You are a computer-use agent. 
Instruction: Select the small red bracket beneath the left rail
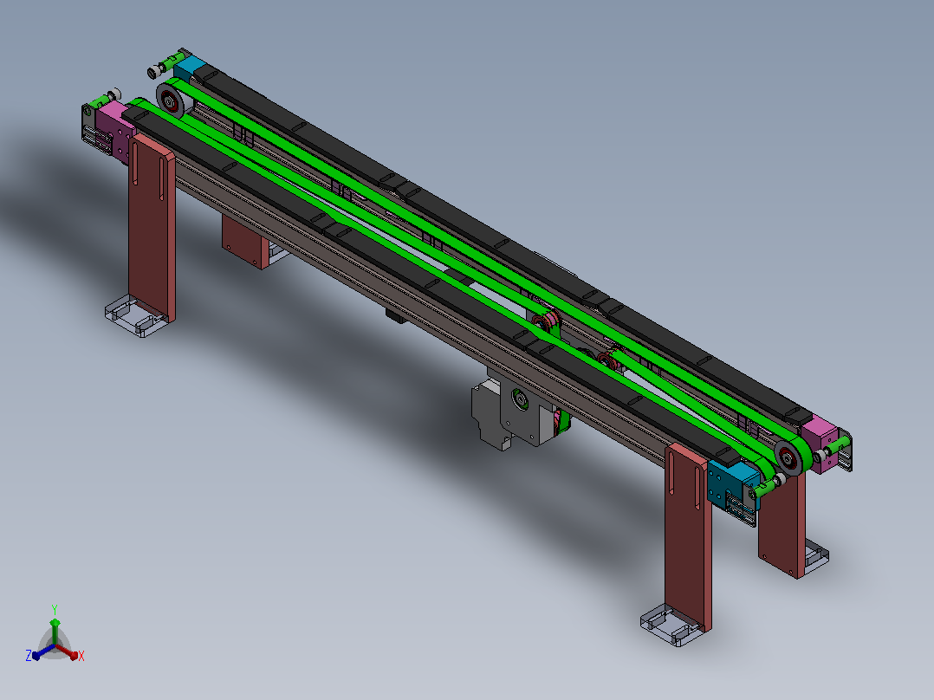pos(244,243)
